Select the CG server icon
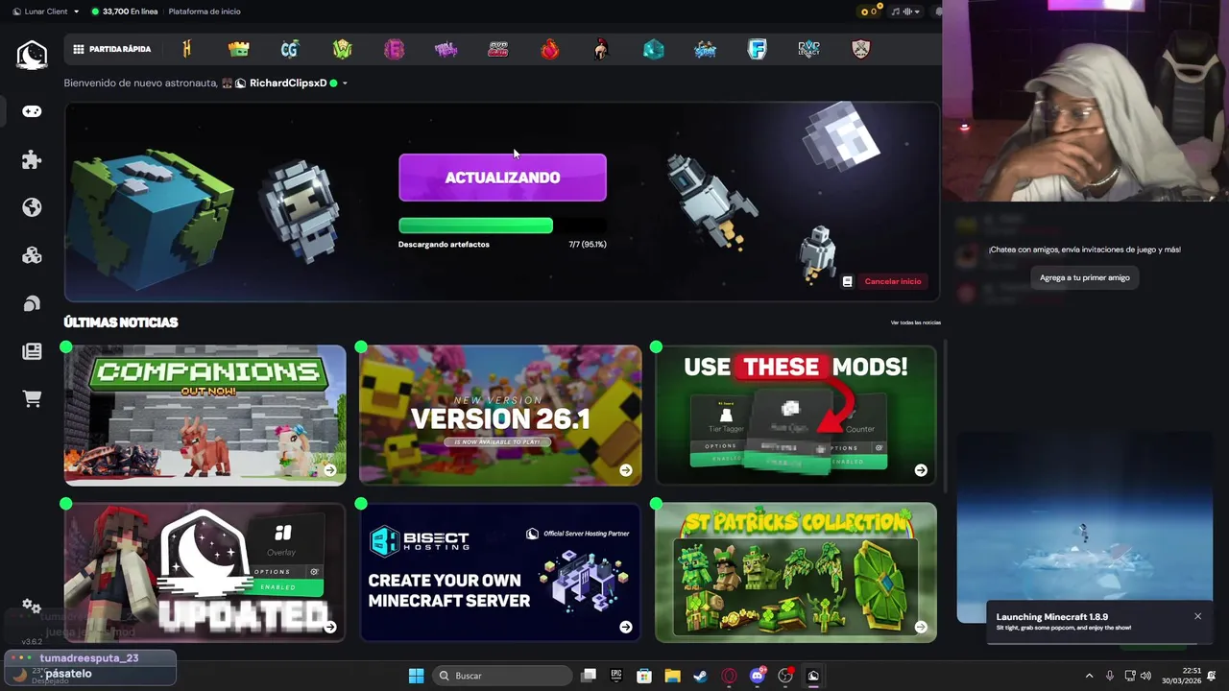 (290, 49)
